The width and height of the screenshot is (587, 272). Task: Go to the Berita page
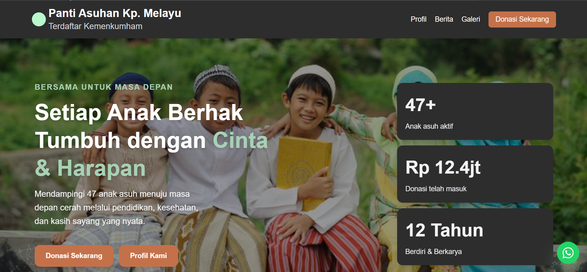pyautogui.click(x=444, y=19)
